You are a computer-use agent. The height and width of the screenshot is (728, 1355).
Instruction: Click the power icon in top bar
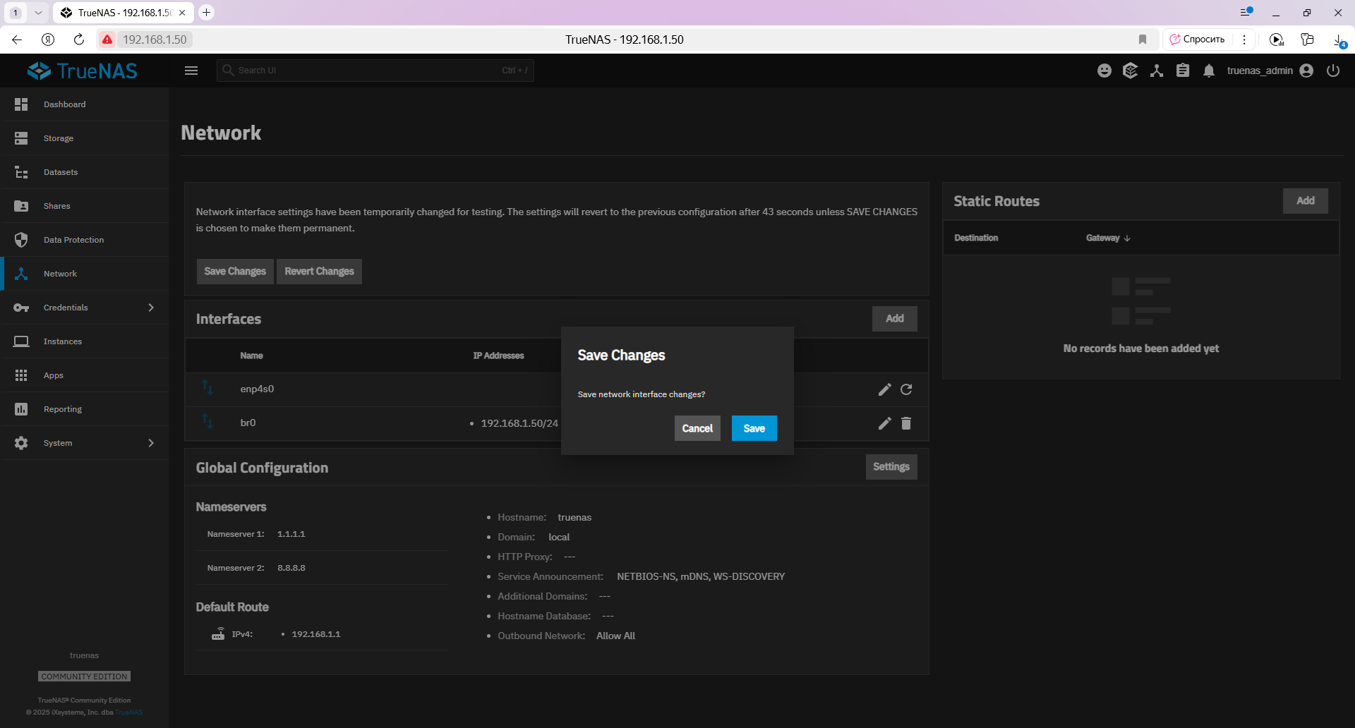(x=1333, y=71)
